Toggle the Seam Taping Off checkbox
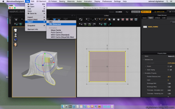Viewport: 175px width, 109px height. click(168, 70)
